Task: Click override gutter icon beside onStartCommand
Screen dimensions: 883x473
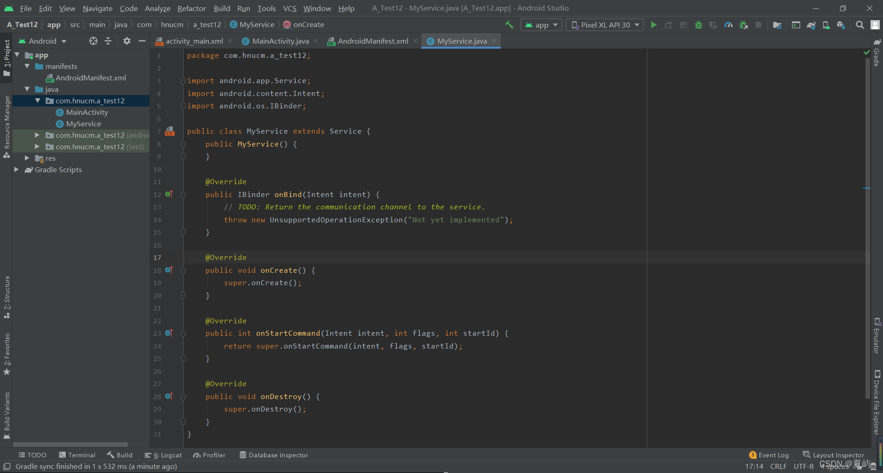Action: click(x=169, y=333)
